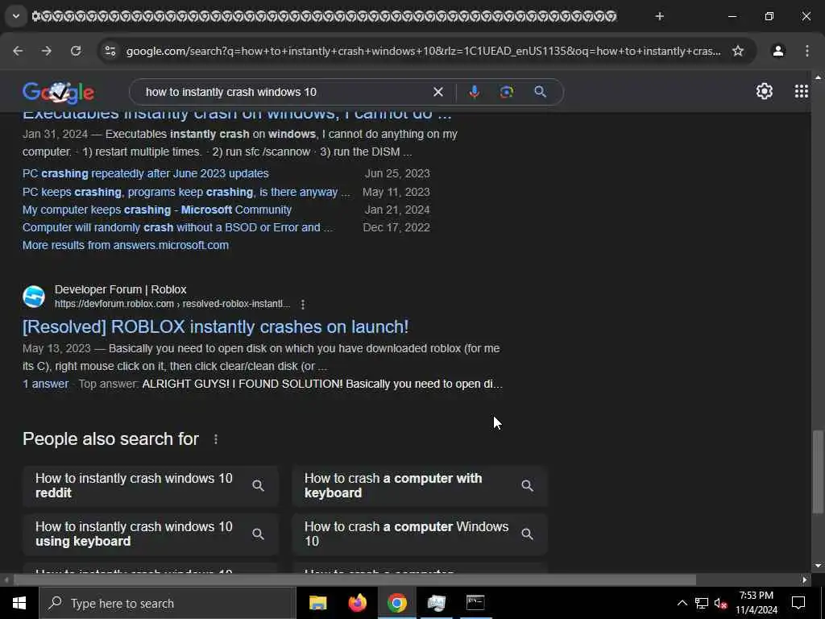Open the '1 answer' link

pos(45,384)
